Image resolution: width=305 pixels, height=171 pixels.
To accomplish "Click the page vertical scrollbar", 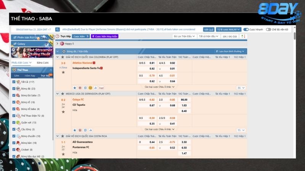I will 294,36.
